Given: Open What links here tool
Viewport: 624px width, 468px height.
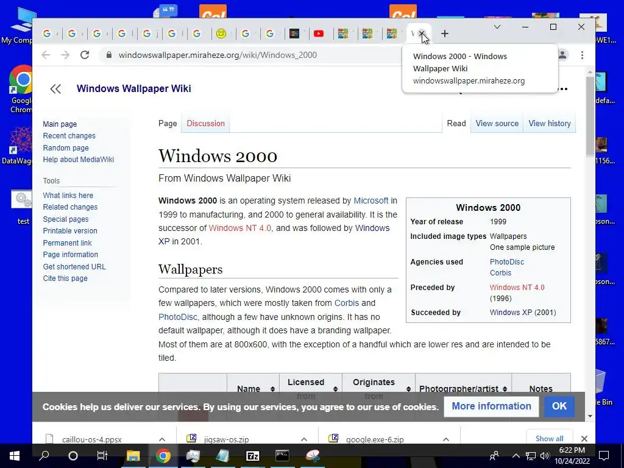Looking at the screenshot, I should (68, 196).
